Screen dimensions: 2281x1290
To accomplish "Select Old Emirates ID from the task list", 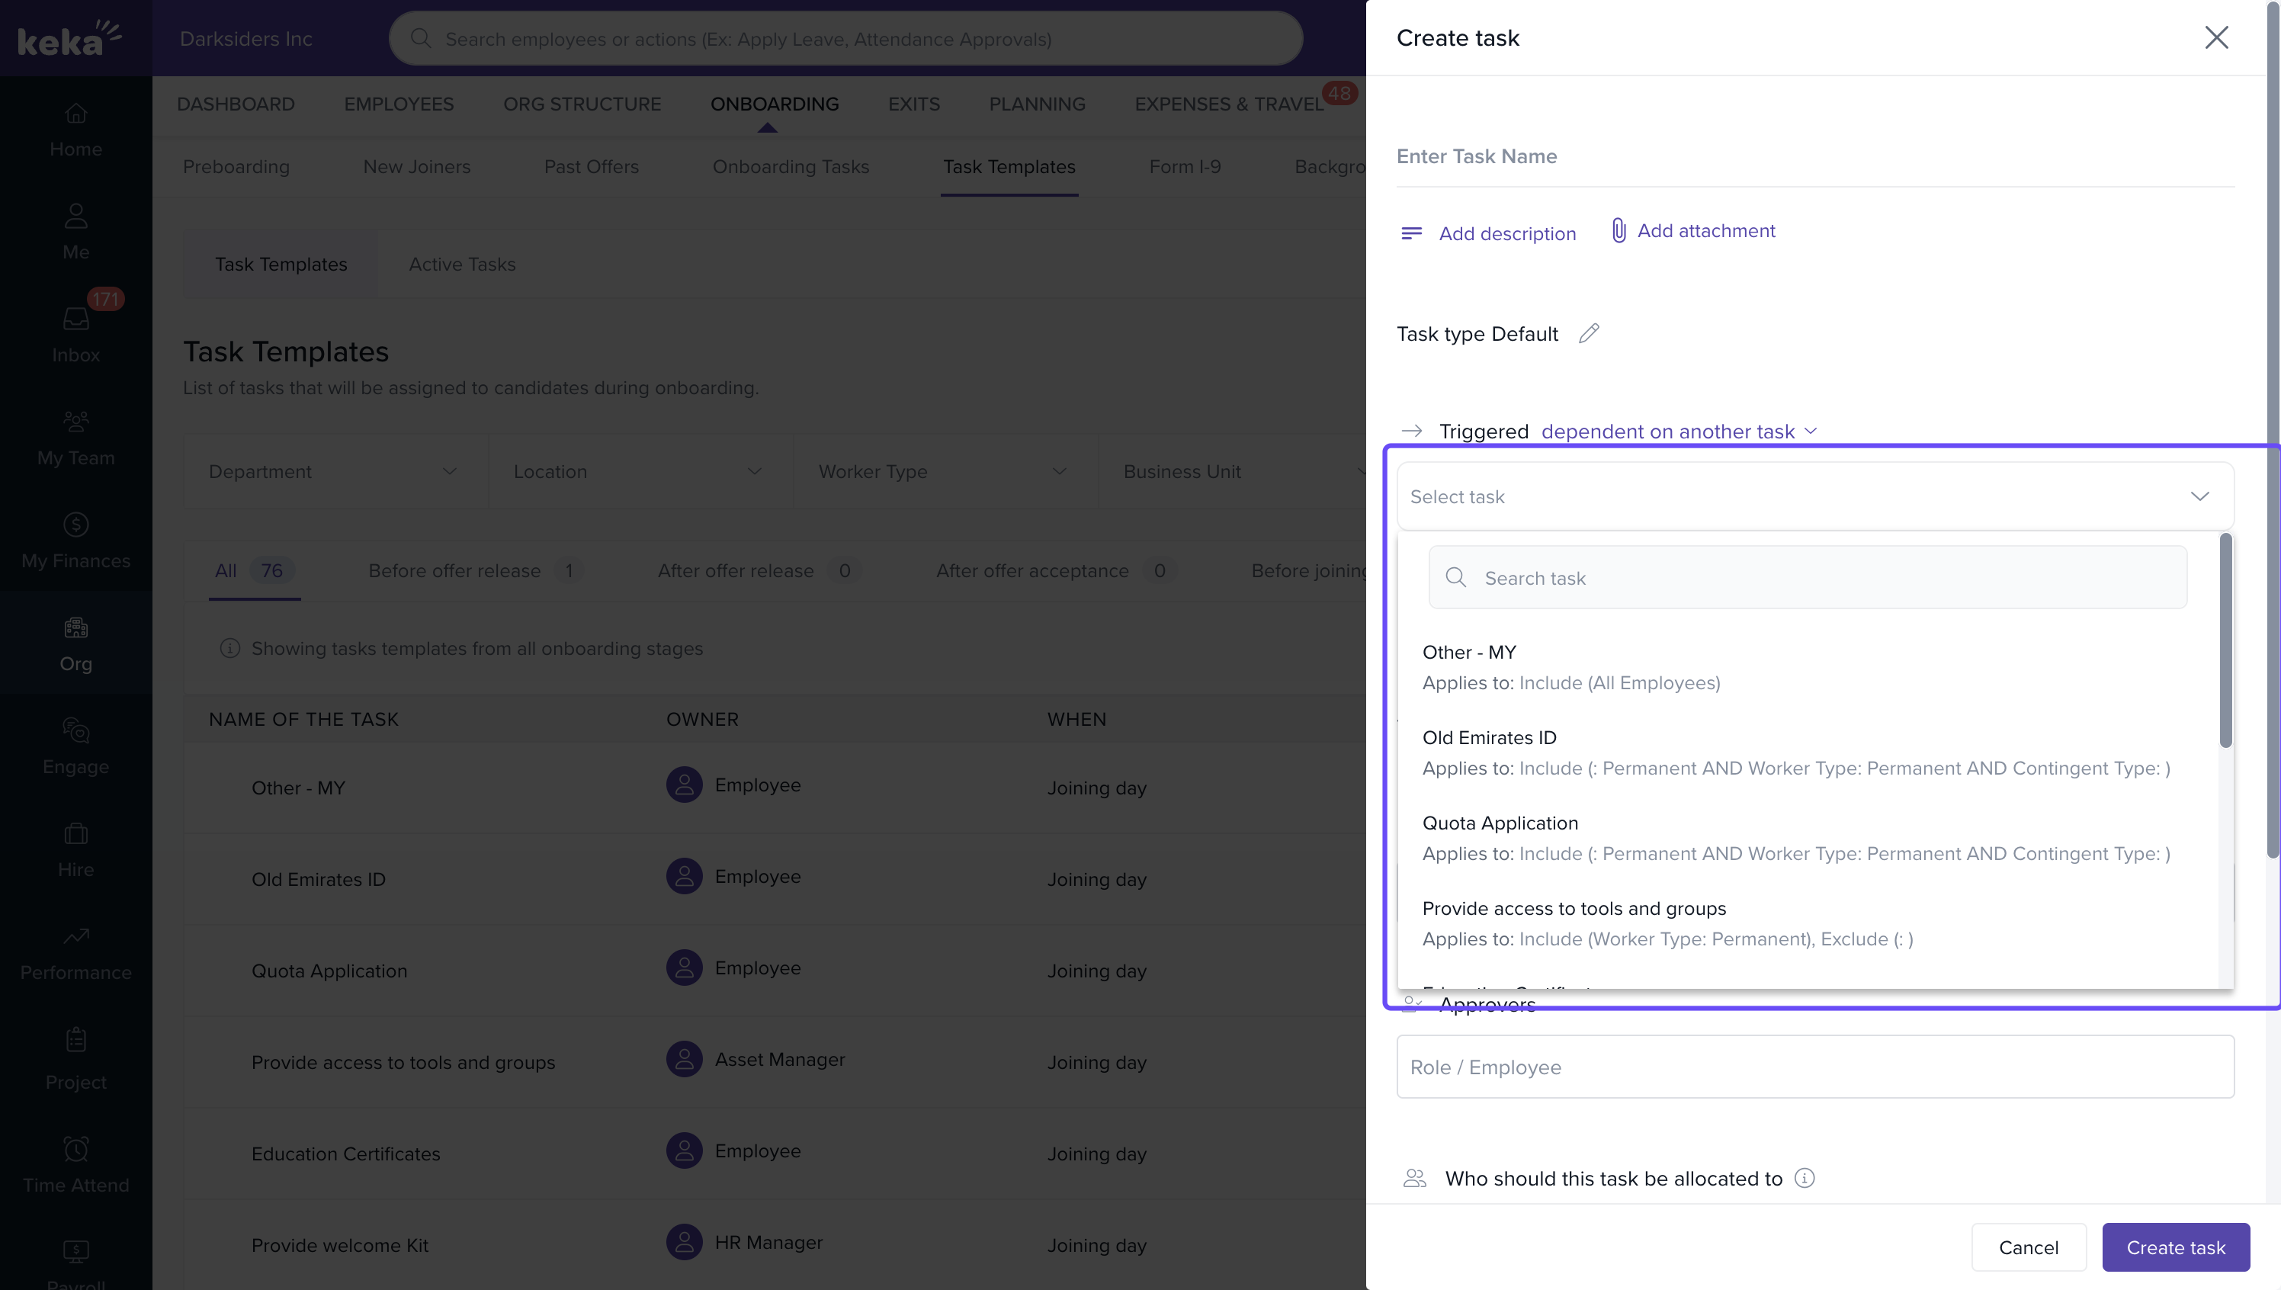I will point(1488,737).
